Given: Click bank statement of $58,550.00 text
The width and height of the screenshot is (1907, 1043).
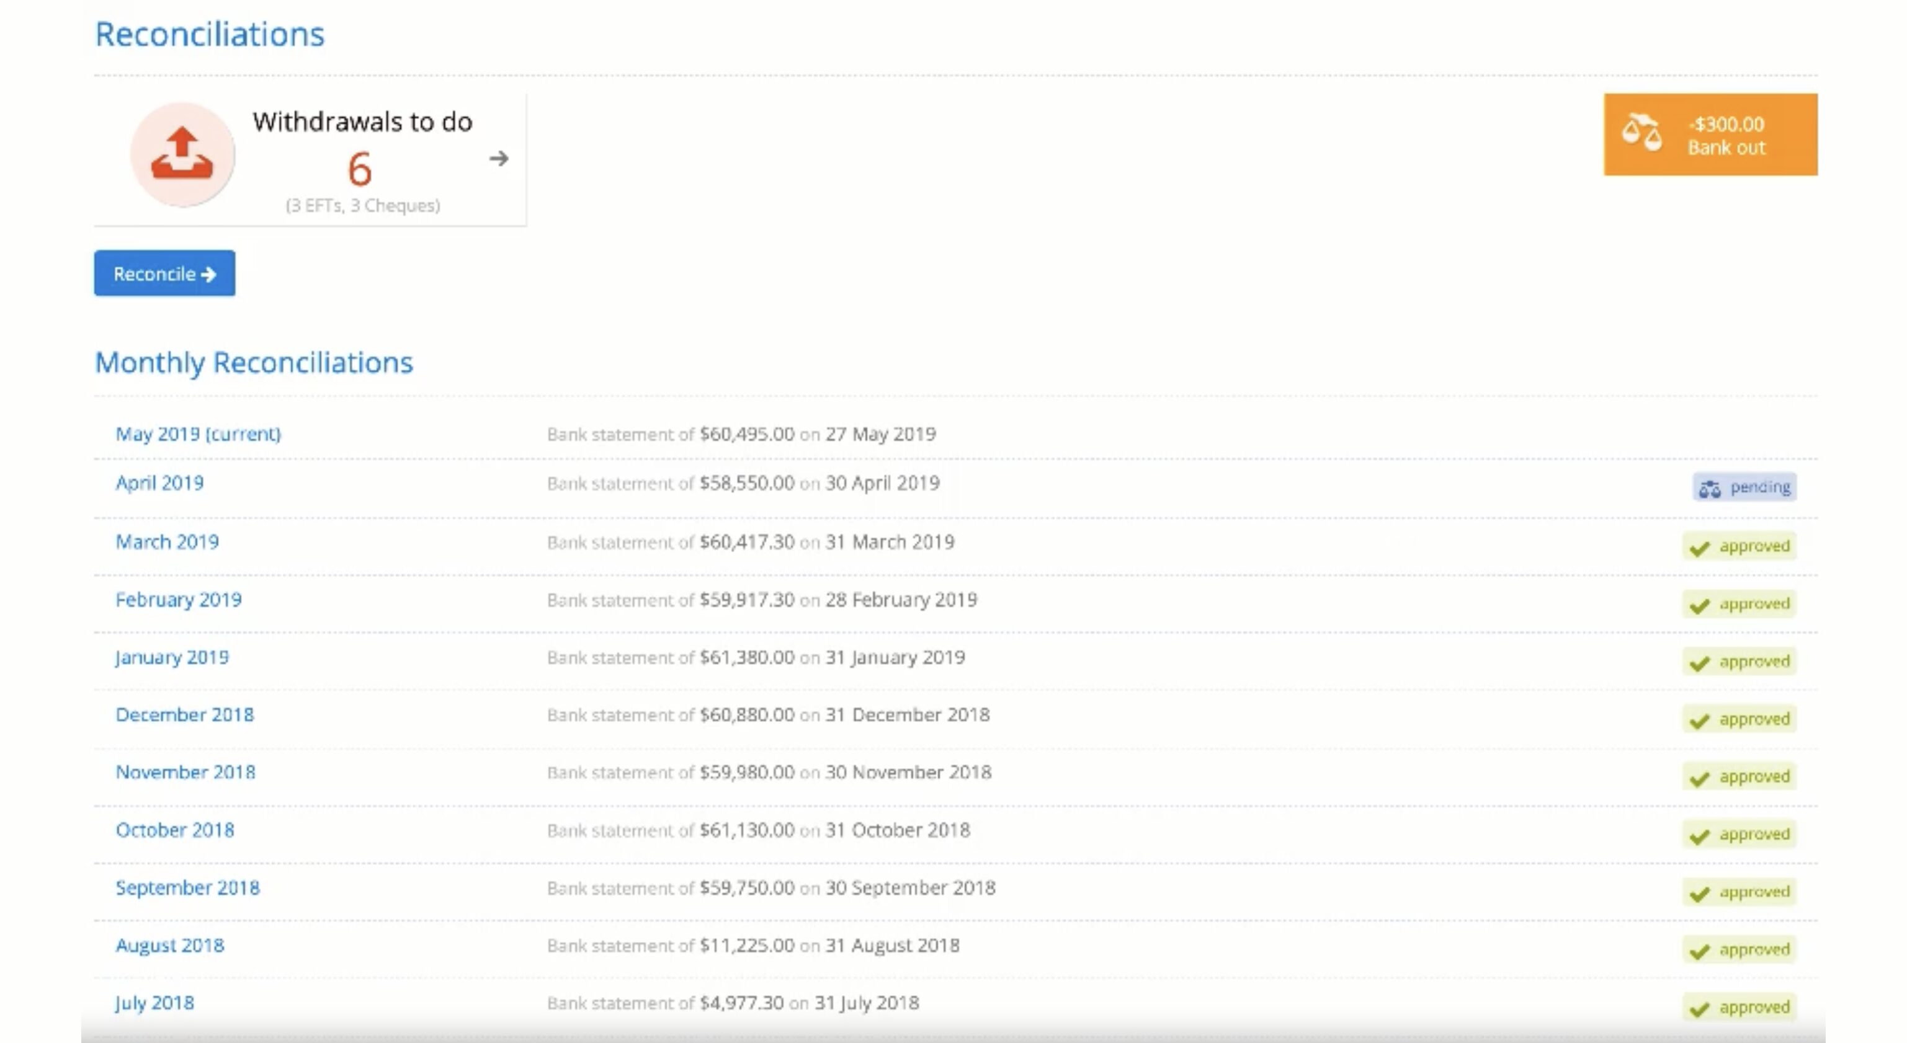Looking at the screenshot, I should pos(743,483).
